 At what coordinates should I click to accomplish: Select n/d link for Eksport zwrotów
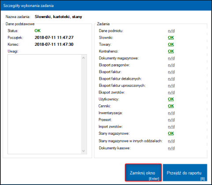pyautogui.click(x=171, y=92)
